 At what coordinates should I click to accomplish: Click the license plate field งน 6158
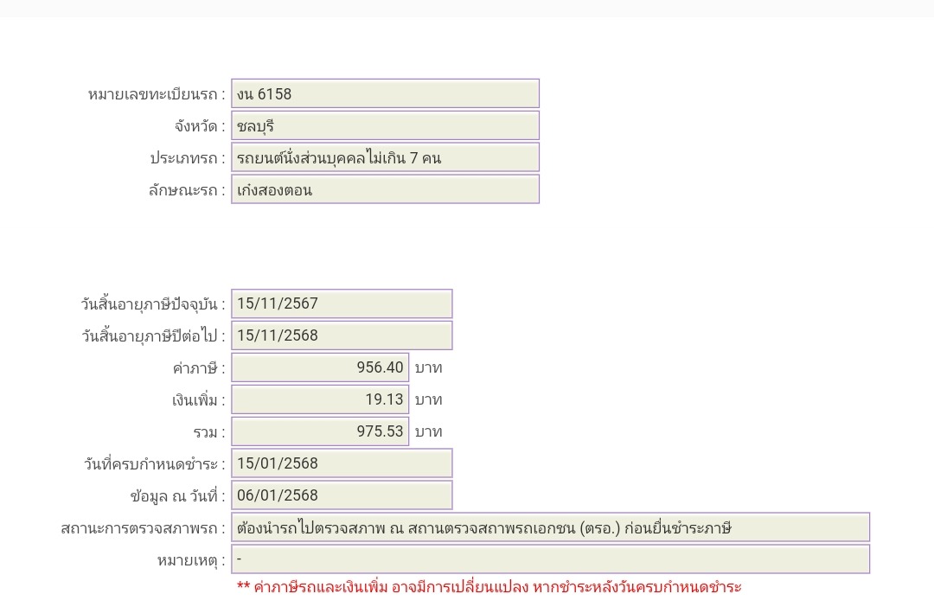point(386,93)
